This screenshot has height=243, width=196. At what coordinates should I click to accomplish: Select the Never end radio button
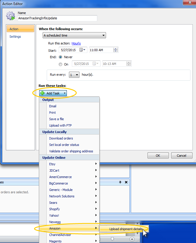click(60, 57)
